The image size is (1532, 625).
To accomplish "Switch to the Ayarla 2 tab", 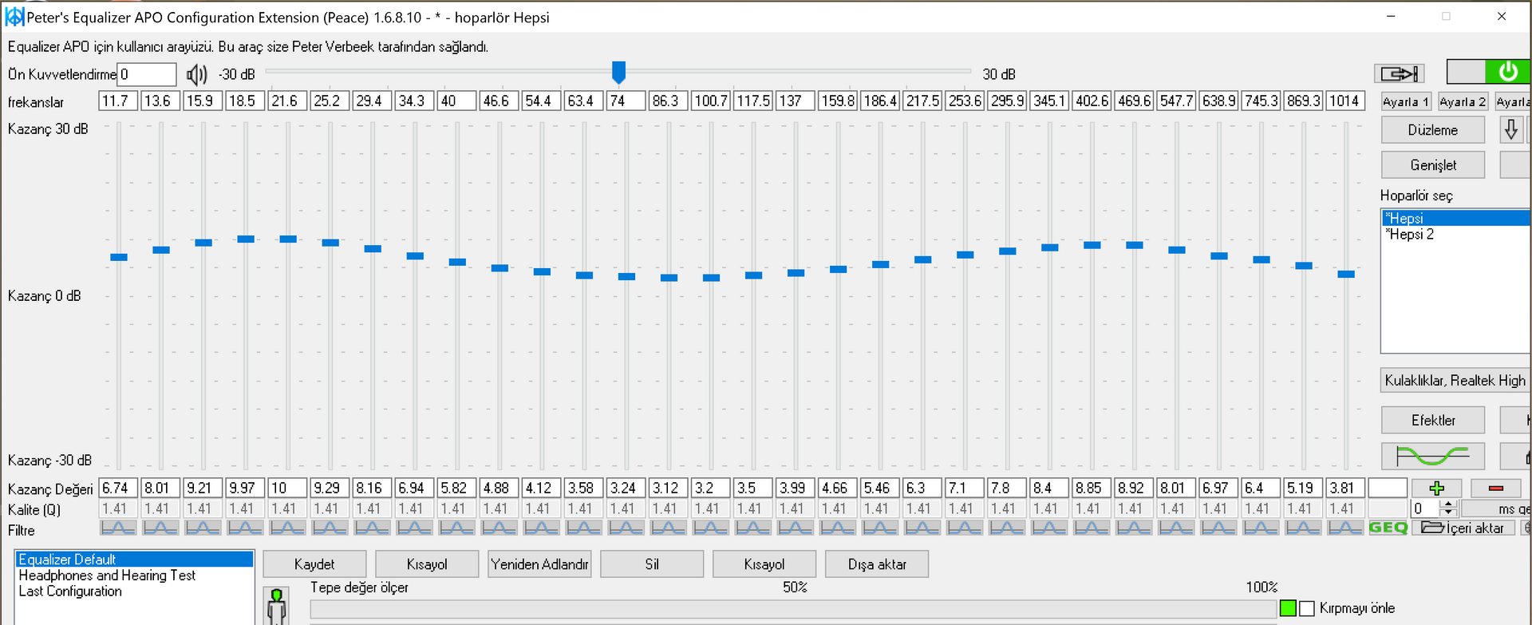I will point(1463,101).
